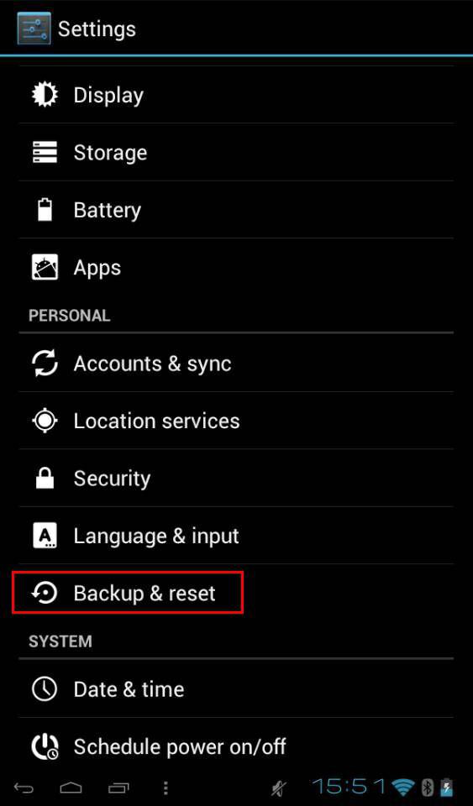Tap the Backup & reset circular arrow icon
This screenshot has height=806, width=473.
point(45,594)
